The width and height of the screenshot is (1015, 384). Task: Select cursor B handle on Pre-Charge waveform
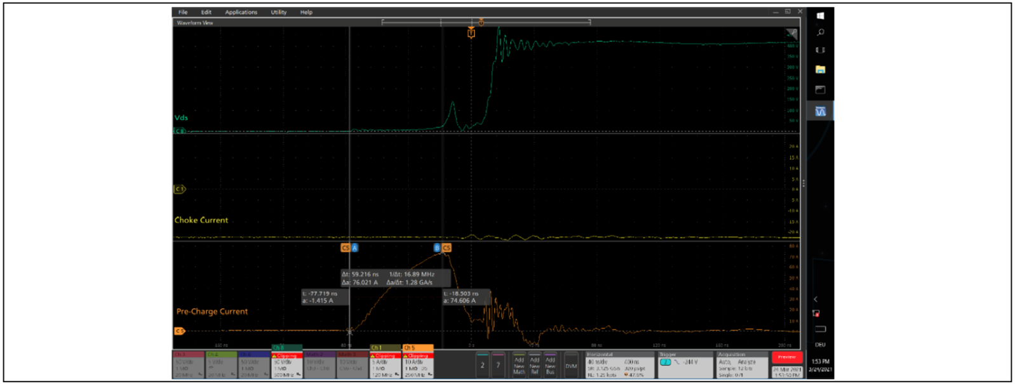click(437, 248)
